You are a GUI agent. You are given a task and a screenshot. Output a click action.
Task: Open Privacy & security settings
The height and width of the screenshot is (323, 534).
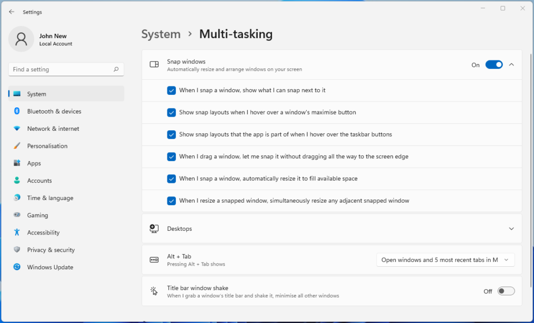tap(17, 250)
